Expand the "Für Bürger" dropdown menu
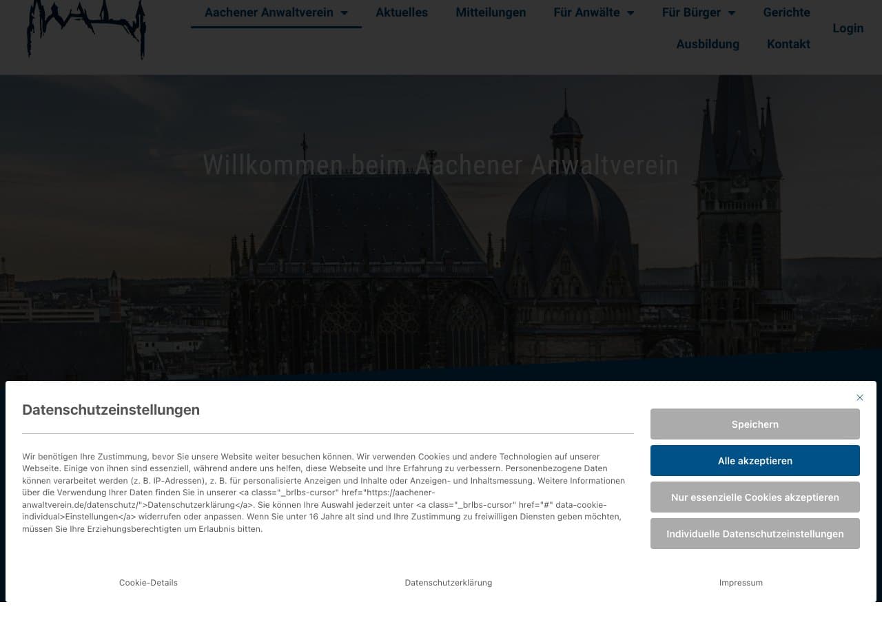The width and height of the screenshot is (882, 620). click(698, 12)
